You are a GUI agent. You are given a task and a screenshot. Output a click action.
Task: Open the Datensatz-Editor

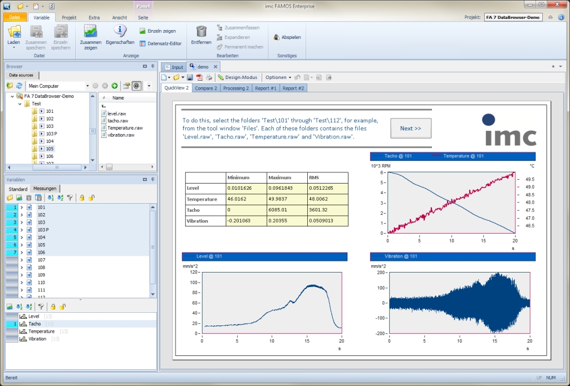click(160, 43)
